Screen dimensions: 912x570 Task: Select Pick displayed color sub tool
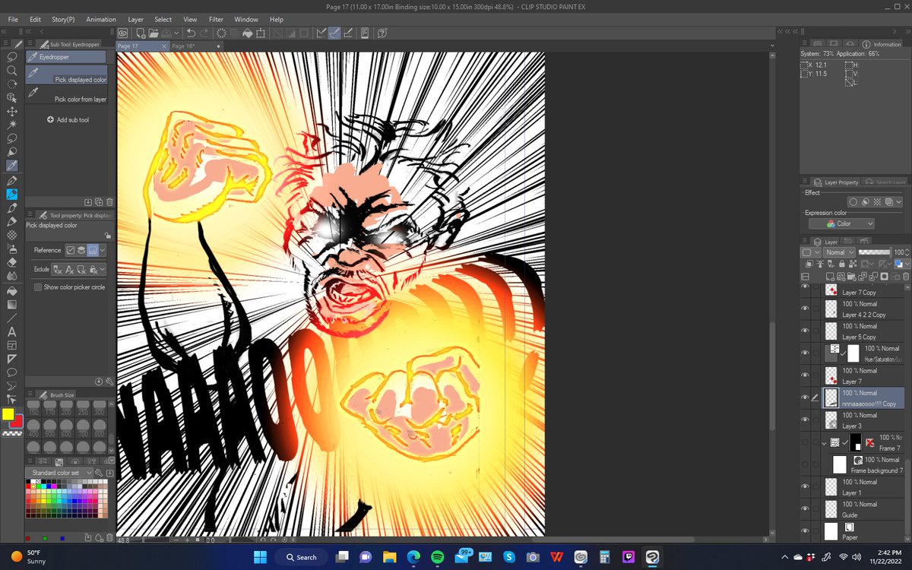click(x=66, y=74)
